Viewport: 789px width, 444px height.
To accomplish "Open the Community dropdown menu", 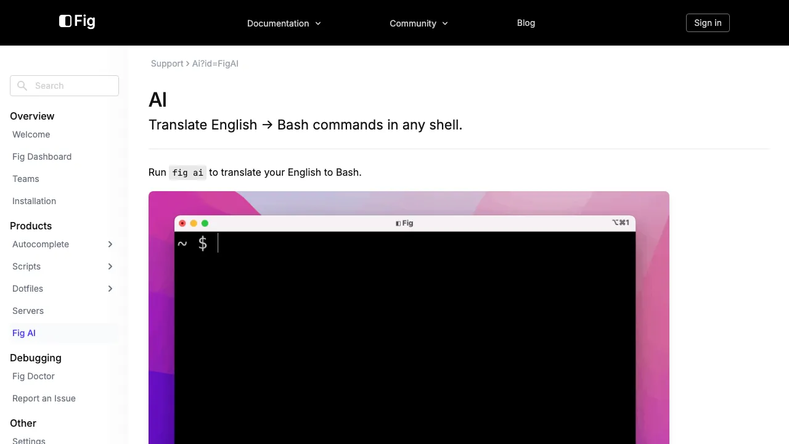I will 419,23.
